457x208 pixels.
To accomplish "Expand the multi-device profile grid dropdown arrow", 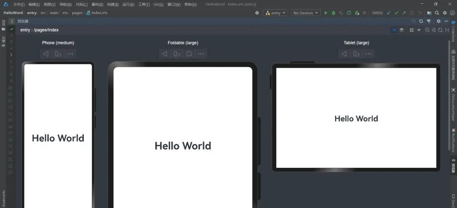I will pyautogui.click(x=419, y=30).
